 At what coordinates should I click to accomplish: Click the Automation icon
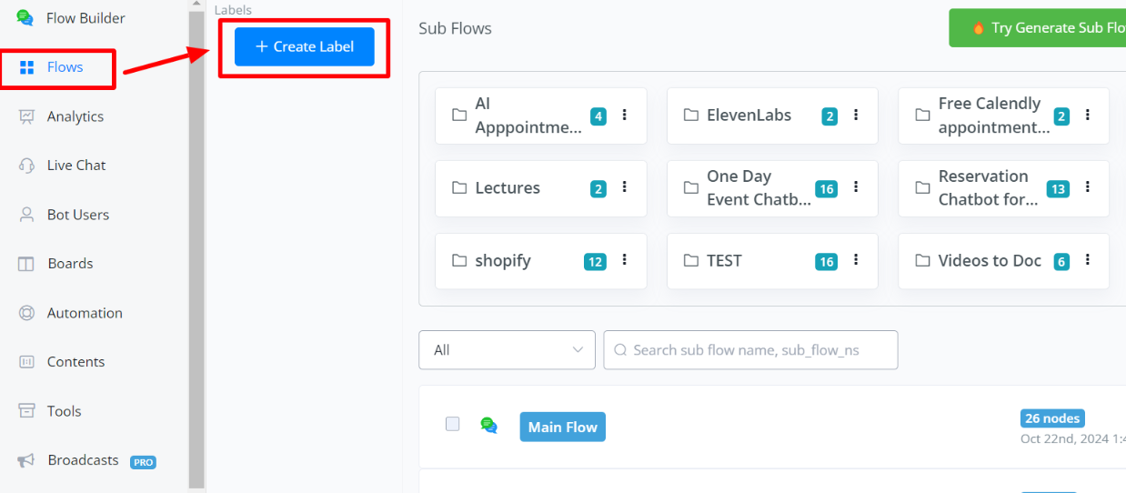(x=27, y=313)
